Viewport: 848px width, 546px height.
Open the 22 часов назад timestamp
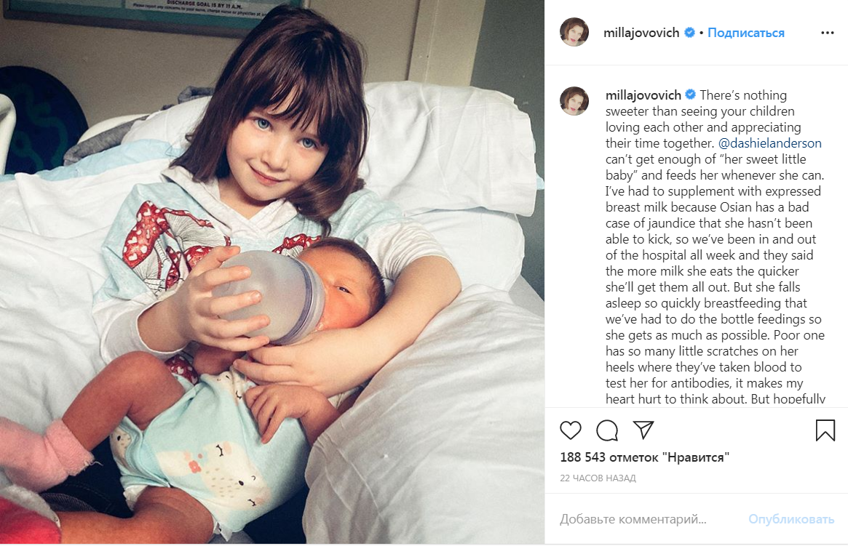tap(598, 478)
